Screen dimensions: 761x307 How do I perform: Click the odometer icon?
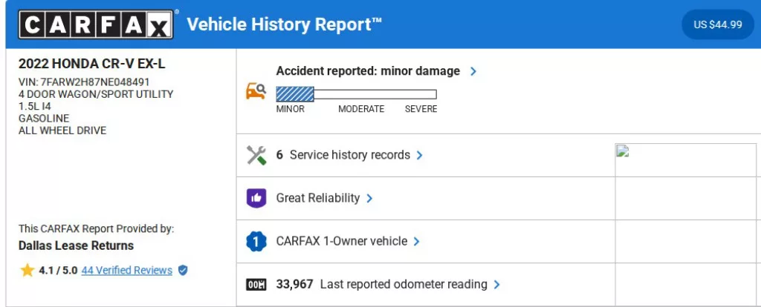256,284
